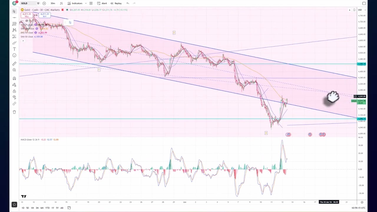The height and width of the screenshot is (212, 377).
Task: Create an Alert
Action: pos(102,3)
